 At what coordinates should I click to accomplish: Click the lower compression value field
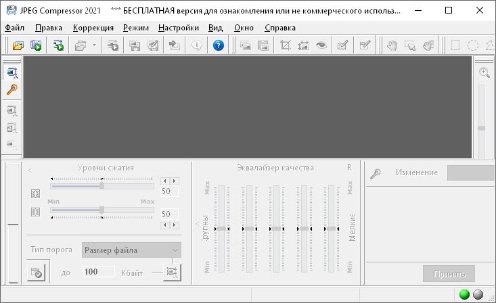pos(169,214)
